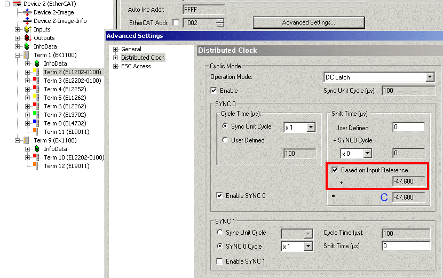The image size is (443, 278).
Task: Select Term 2 (EL1202-0100) in tree
Action: [x=73, y=72]
